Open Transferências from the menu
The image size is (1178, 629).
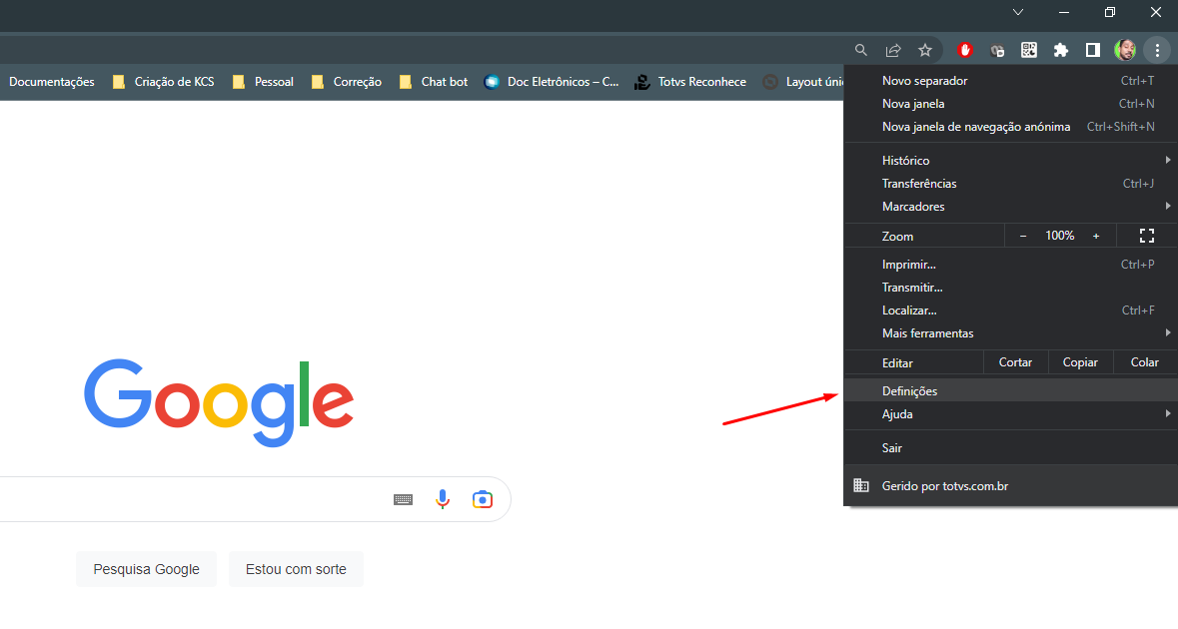(1010, 183)
